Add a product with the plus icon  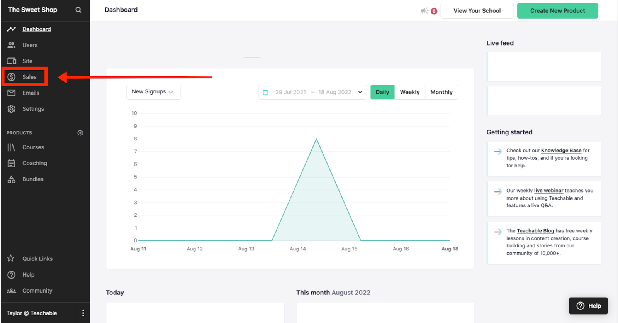coord(80,133)
